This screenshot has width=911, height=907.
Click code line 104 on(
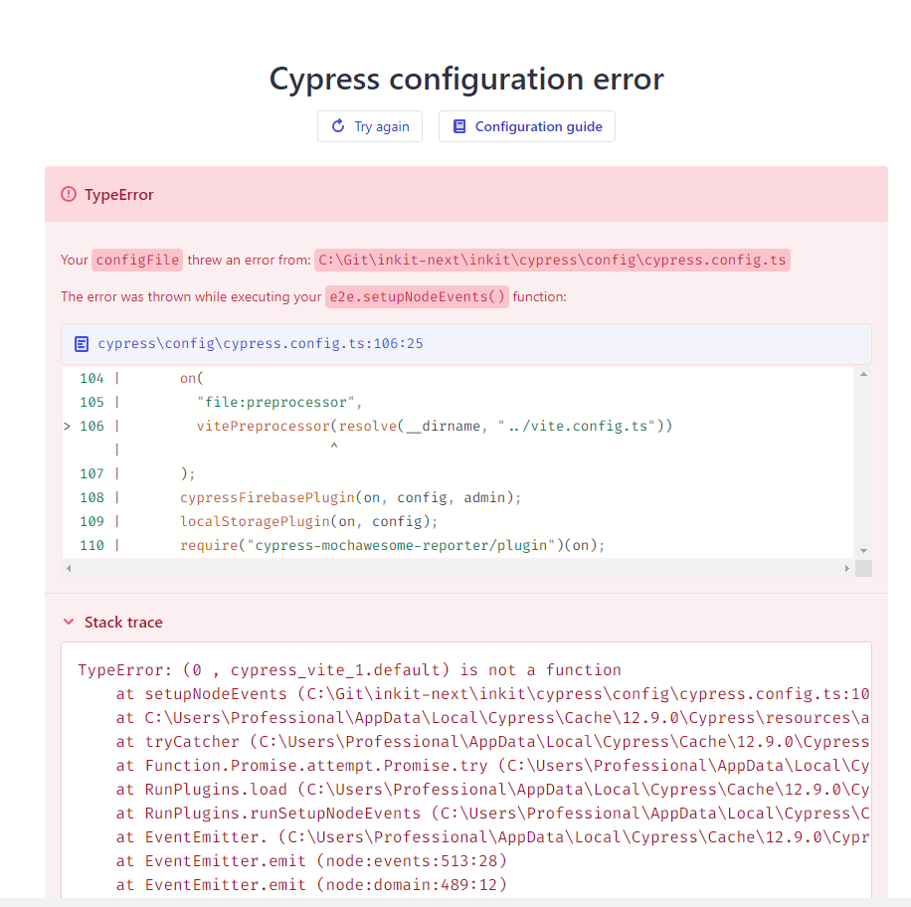click(192, 378)
